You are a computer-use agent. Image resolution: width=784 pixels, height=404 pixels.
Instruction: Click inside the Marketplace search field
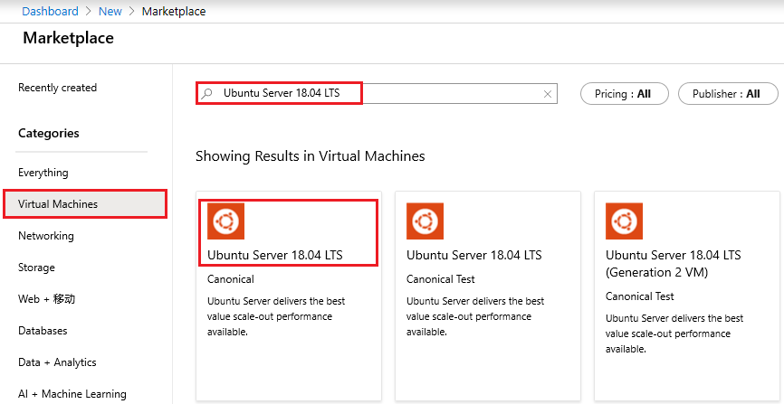pyautogui.click(x=376, y=94)
